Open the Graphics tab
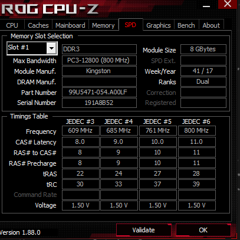The width and height of the screenshot is (240, 240). pyautogui.click(x=159, y=25)
